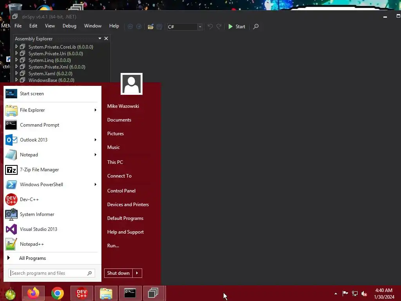Expand the File Explorer submenu arrow
Viewport: 401px width, 301px height.
(96, 110)
